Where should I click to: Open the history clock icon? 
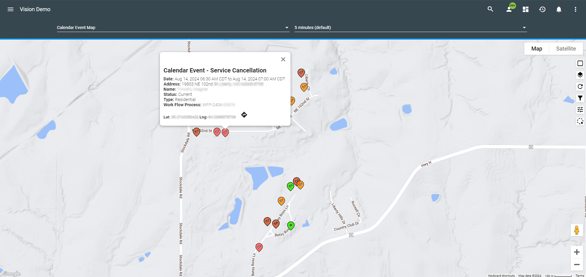point(542,9)
